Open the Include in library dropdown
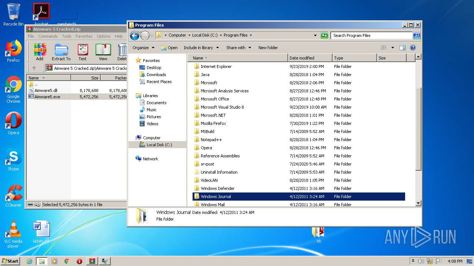 201,48
